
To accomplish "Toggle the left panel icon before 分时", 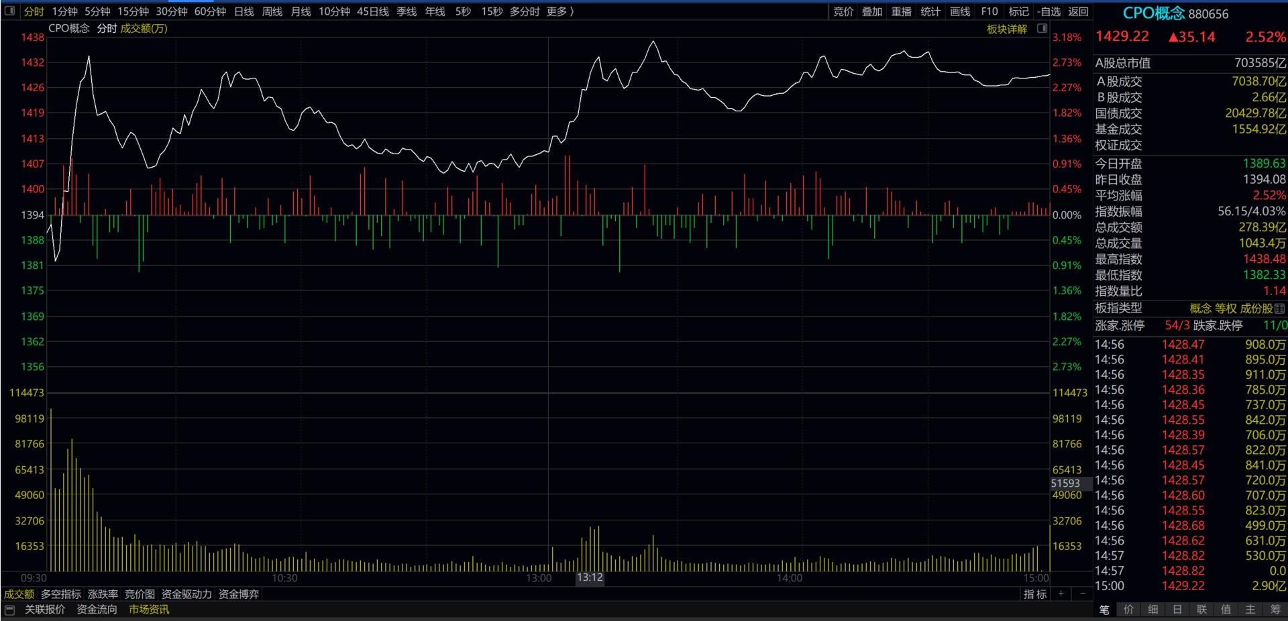I will point(10,11).
